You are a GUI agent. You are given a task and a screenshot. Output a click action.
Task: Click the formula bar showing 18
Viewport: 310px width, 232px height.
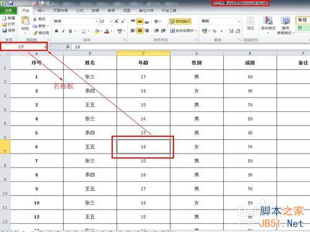(190, 47)
